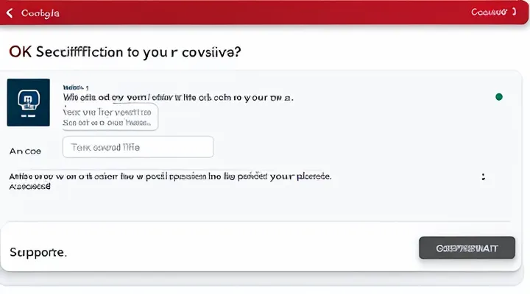Click the 'An coe' field label
Viewport: 530px width, 294px height.
[x=25, y=151]
